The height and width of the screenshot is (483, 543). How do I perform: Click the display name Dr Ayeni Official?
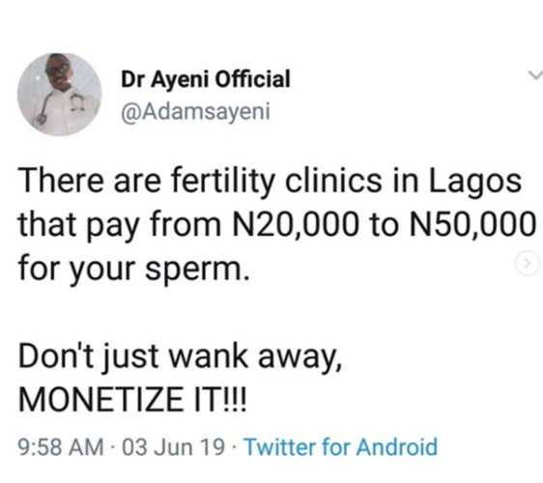point(206,79)
